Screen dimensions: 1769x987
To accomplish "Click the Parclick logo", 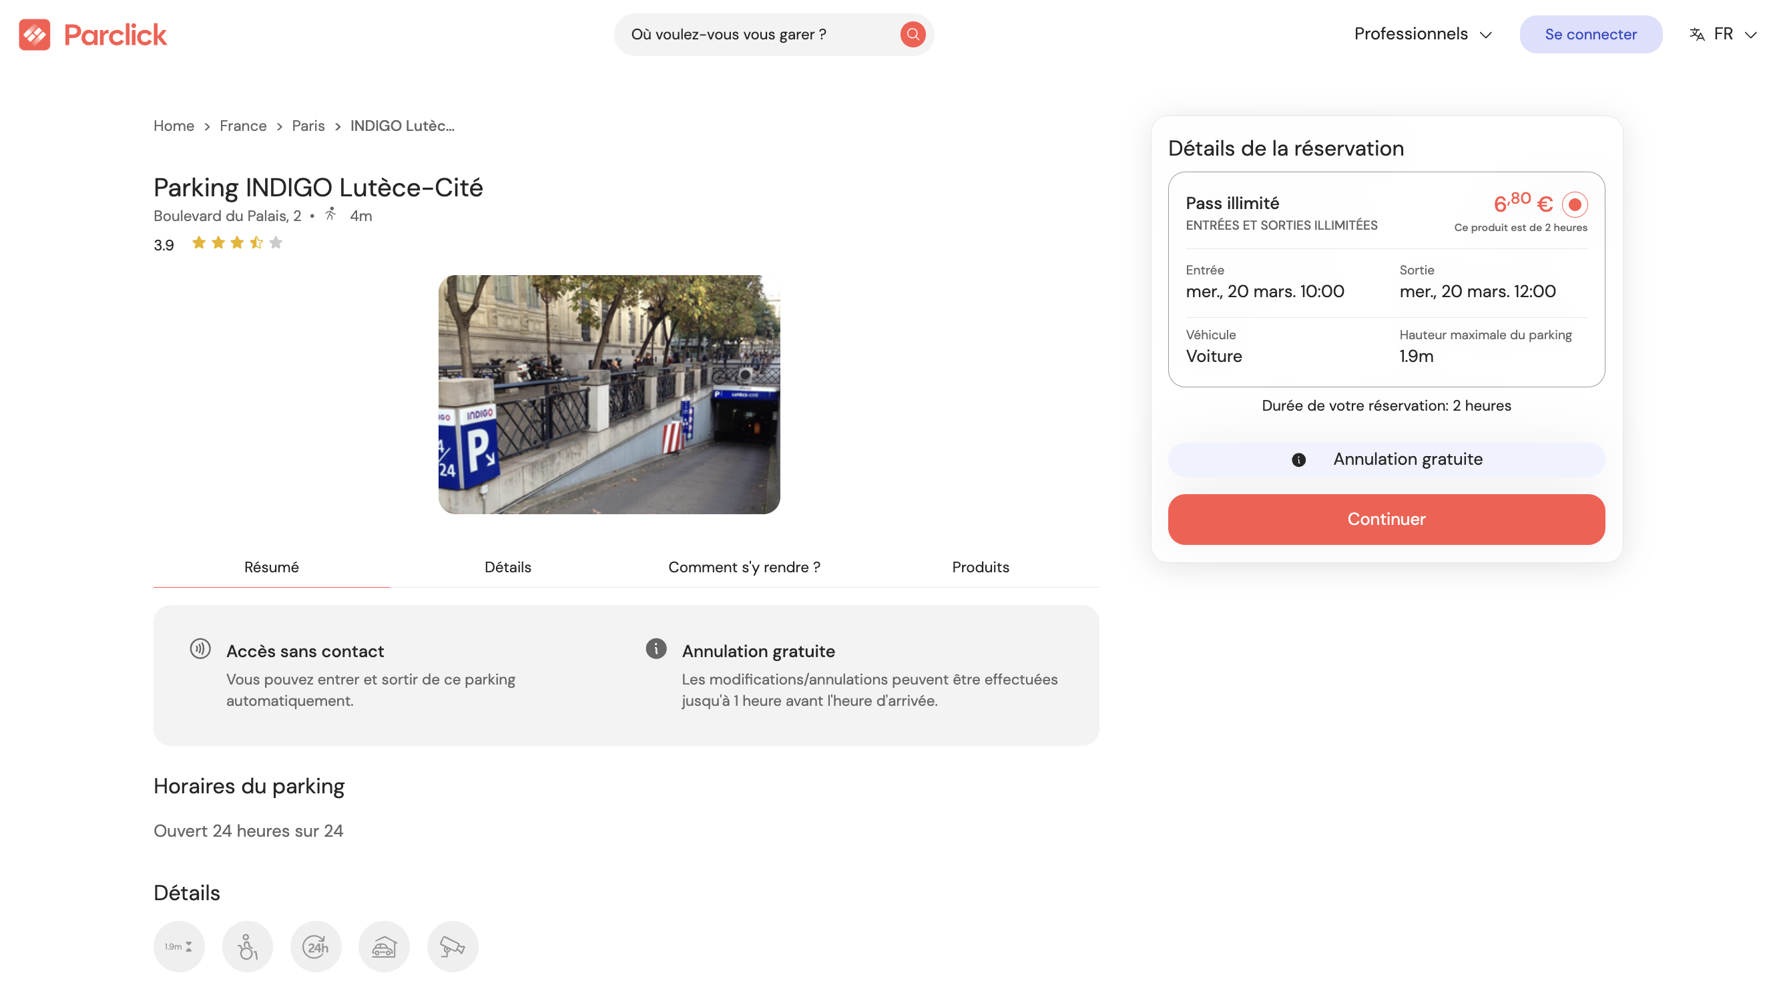I will (x=93, y=33).
